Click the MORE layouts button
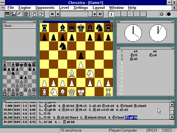The image size is (177, 133). pyautogui.click(x=143, y=14)
